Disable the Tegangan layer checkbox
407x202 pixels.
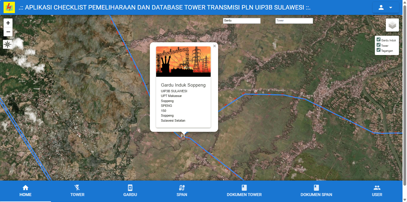pos(378,50)
